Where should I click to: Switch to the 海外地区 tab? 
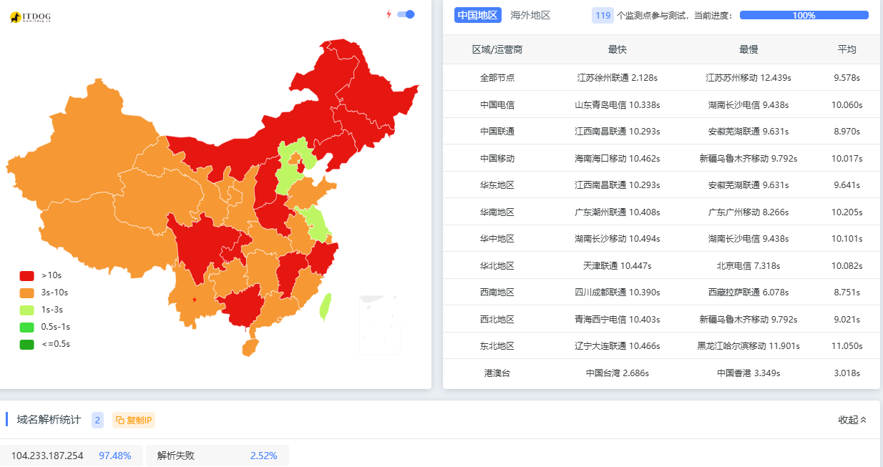530,15
